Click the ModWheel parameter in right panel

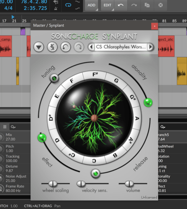coord(166,148)
